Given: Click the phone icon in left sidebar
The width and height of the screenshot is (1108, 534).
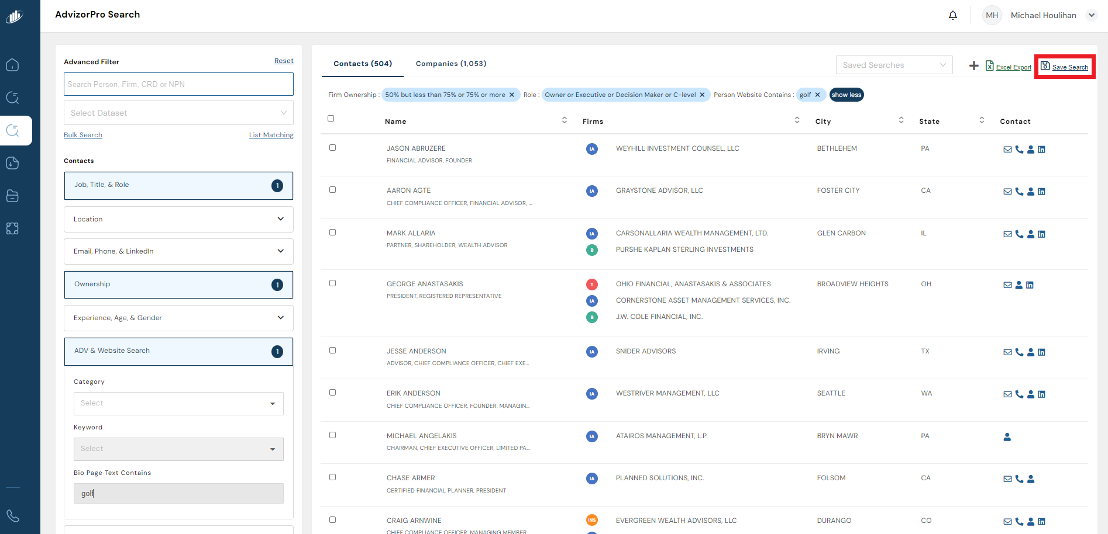Looking at the screenshot, I should 12,516.
